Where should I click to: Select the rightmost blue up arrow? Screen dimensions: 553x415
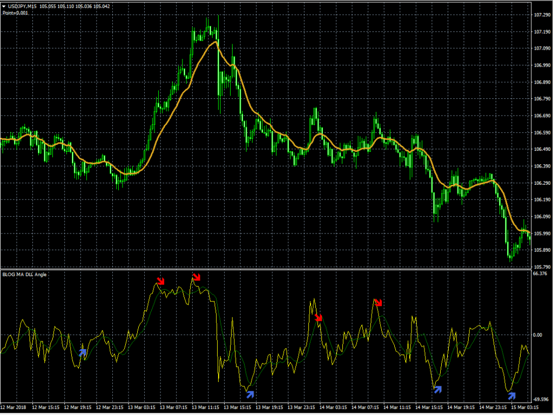point(511,395)
